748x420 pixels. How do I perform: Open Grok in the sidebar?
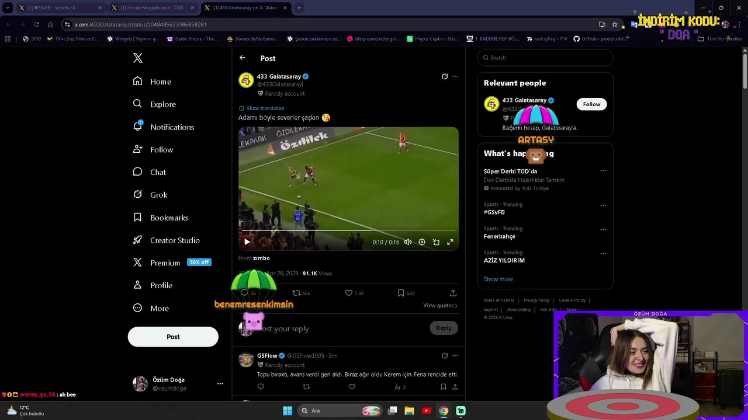150,195
